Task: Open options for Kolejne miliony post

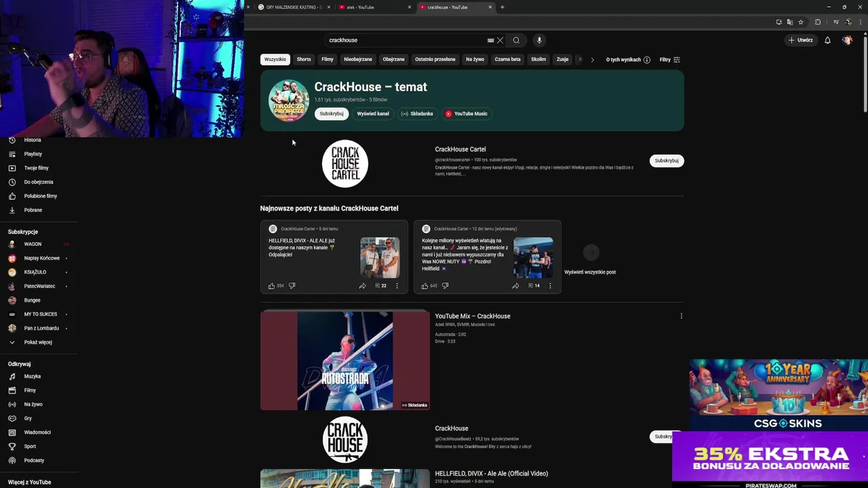Action: pos(550,286)
